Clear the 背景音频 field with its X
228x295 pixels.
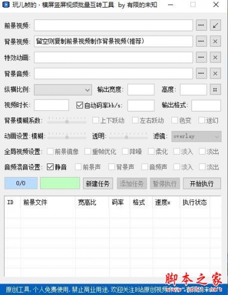(x=215, y=73)
